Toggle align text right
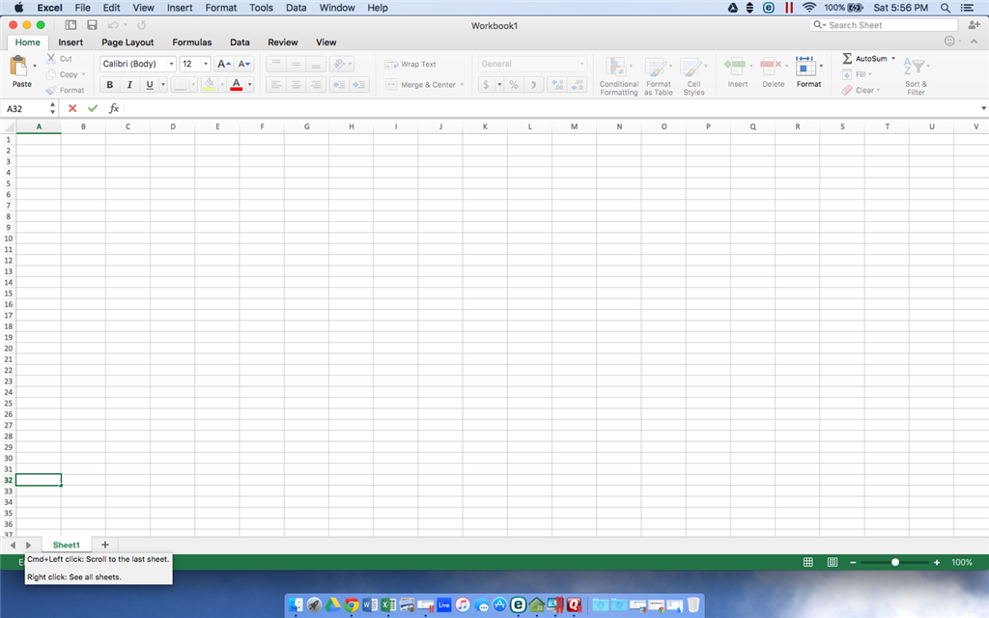This screenshot has height=618, width=989. tap(316, 85)
